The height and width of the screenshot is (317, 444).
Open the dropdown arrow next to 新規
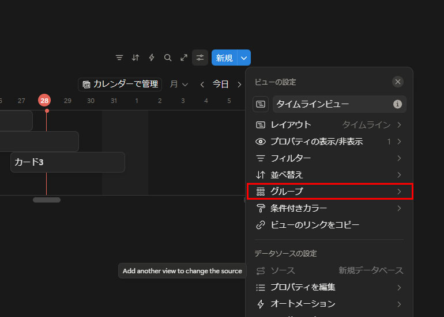(x=244, y=58)
